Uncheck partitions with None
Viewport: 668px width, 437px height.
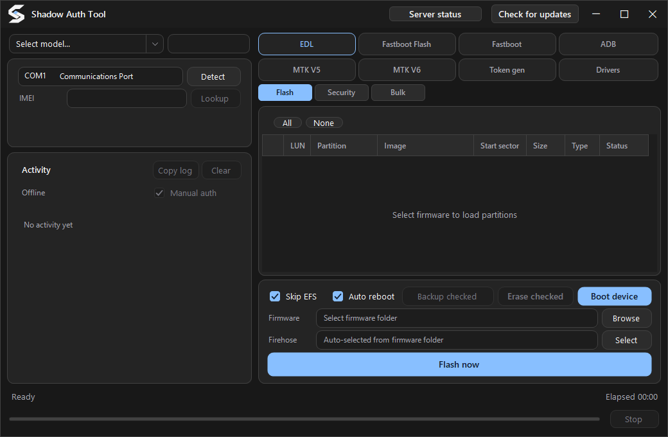(x=324, y=123)
